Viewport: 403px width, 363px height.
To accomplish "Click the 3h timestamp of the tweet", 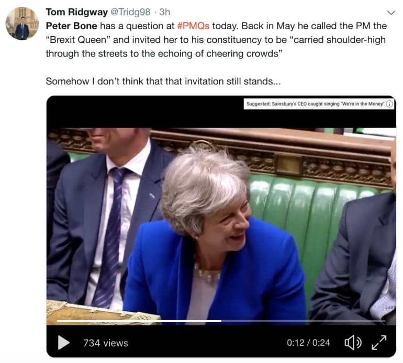I will coord(164,12).
